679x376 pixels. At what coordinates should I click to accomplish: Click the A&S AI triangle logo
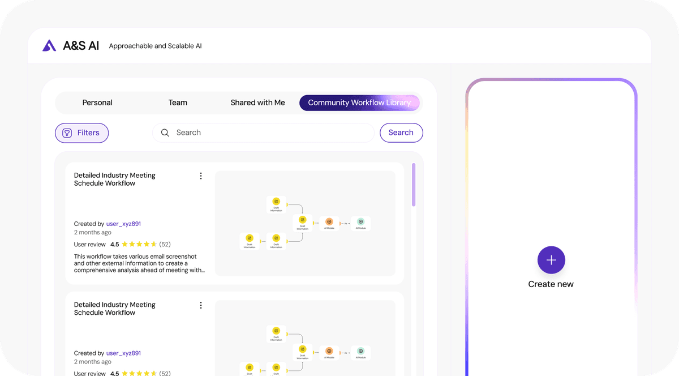tap(49, 45)
